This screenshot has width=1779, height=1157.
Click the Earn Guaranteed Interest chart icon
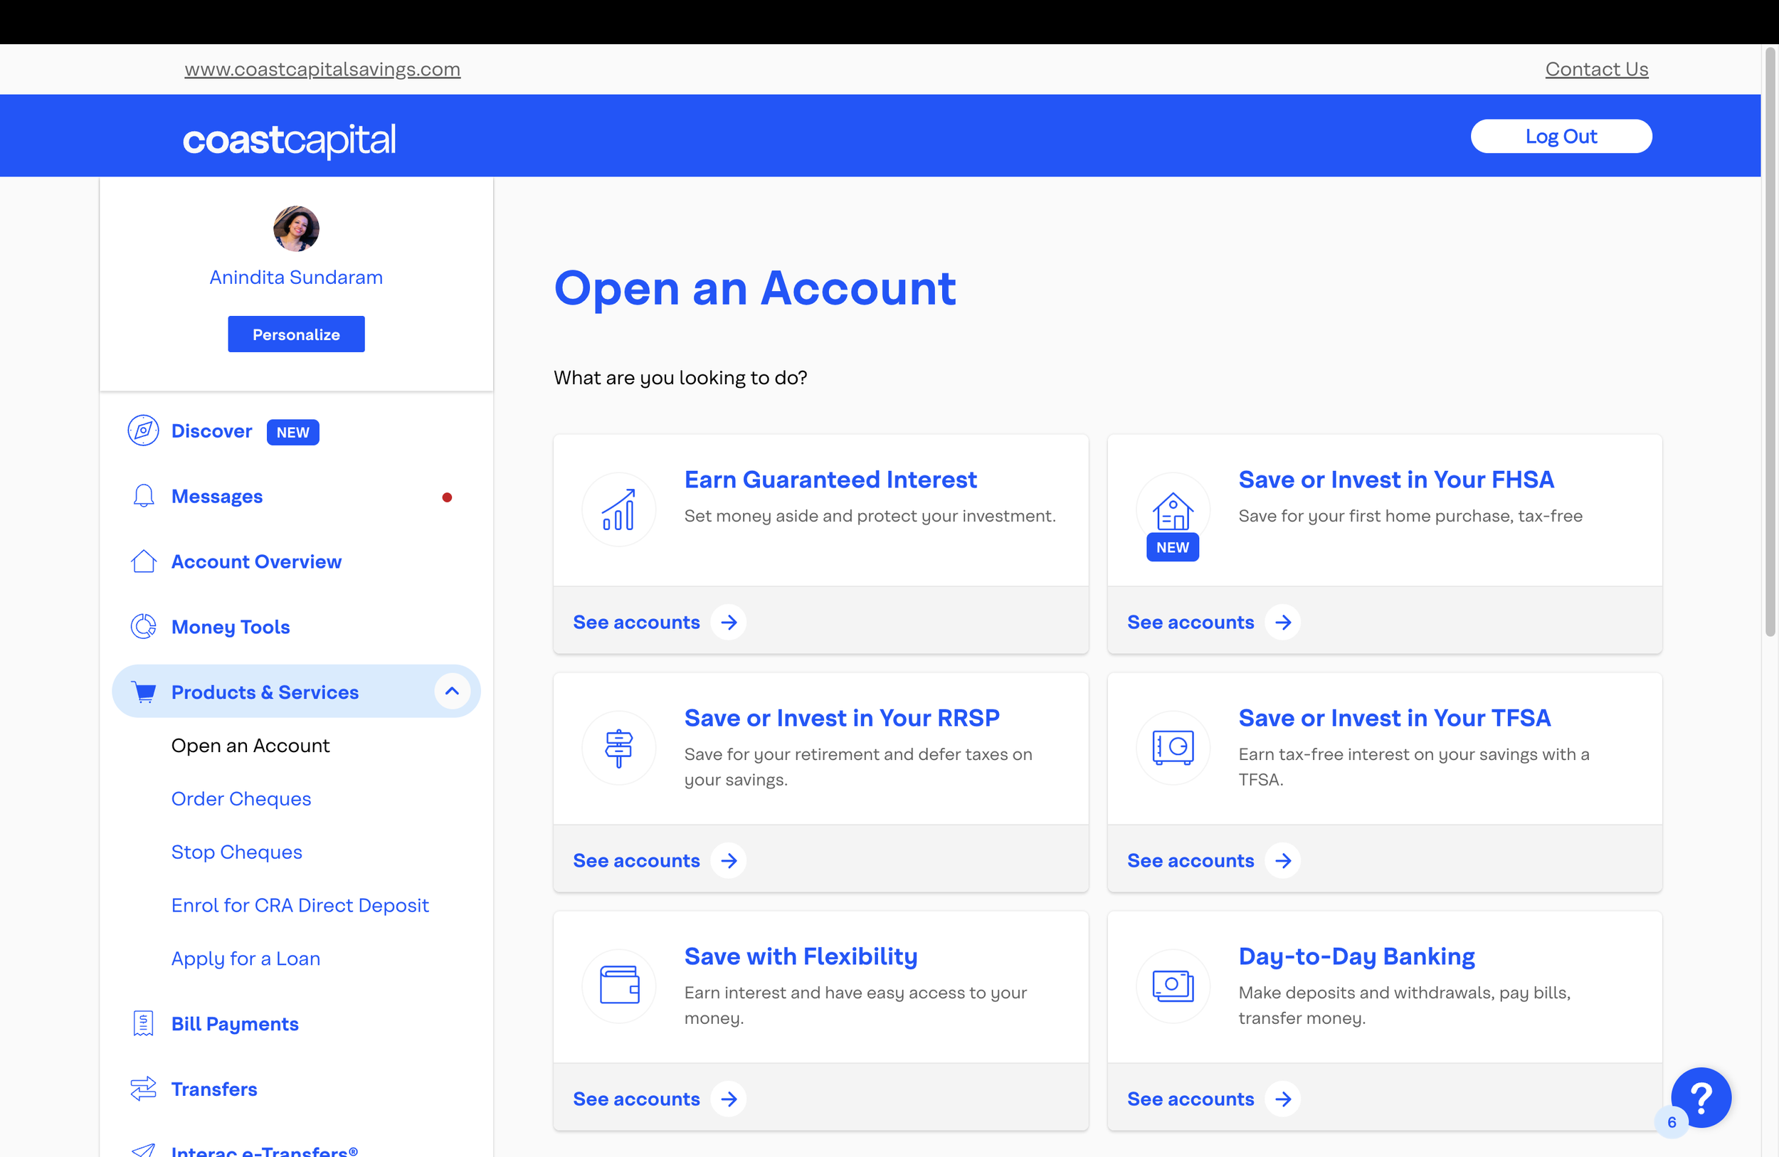(x=619, y=509)
